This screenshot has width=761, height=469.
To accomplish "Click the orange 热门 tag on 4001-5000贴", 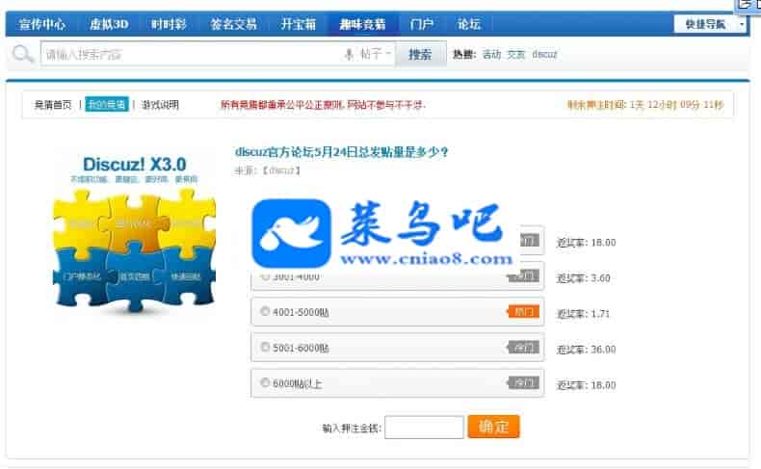I will 523,311.
